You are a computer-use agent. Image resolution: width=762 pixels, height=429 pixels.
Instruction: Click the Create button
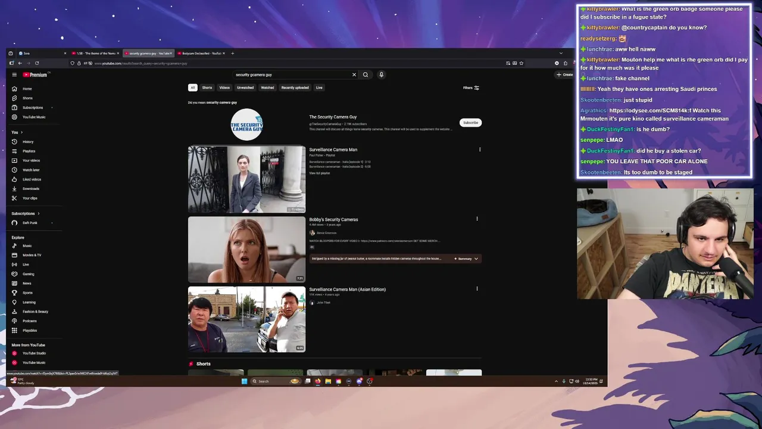(x=564, y=74)
